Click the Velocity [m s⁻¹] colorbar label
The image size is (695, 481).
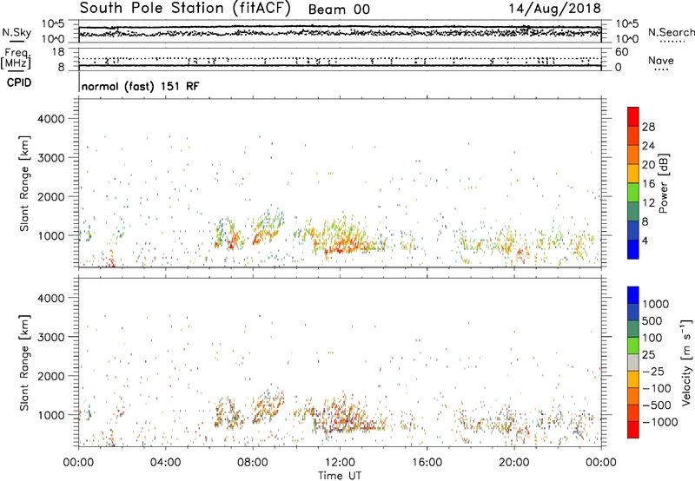[x=686, y=362]
